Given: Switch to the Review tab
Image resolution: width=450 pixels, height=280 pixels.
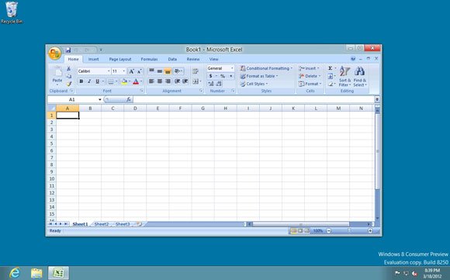Looking at the screenshot, I should [193, 59].
